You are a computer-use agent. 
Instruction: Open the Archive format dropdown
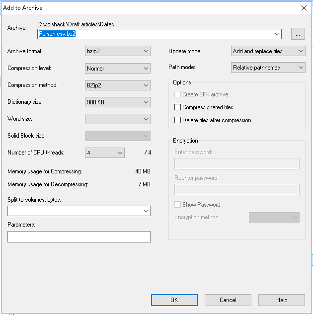[118, 51]
